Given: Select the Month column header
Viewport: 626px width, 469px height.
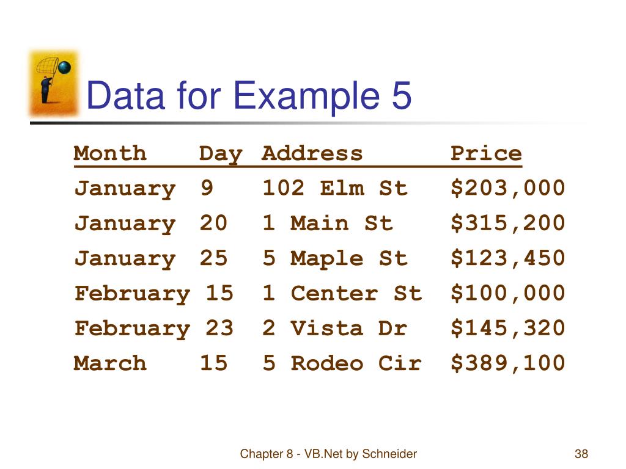Looking at the screenshot, I should [x=110, y=153].
